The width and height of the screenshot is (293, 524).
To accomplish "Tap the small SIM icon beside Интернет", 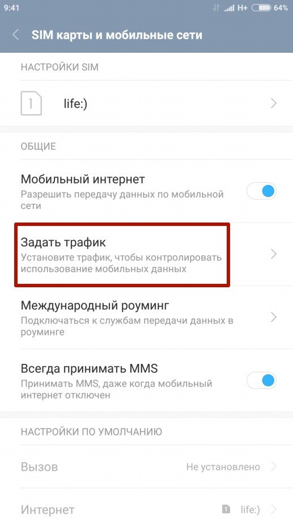I will [x=226, y=509].
